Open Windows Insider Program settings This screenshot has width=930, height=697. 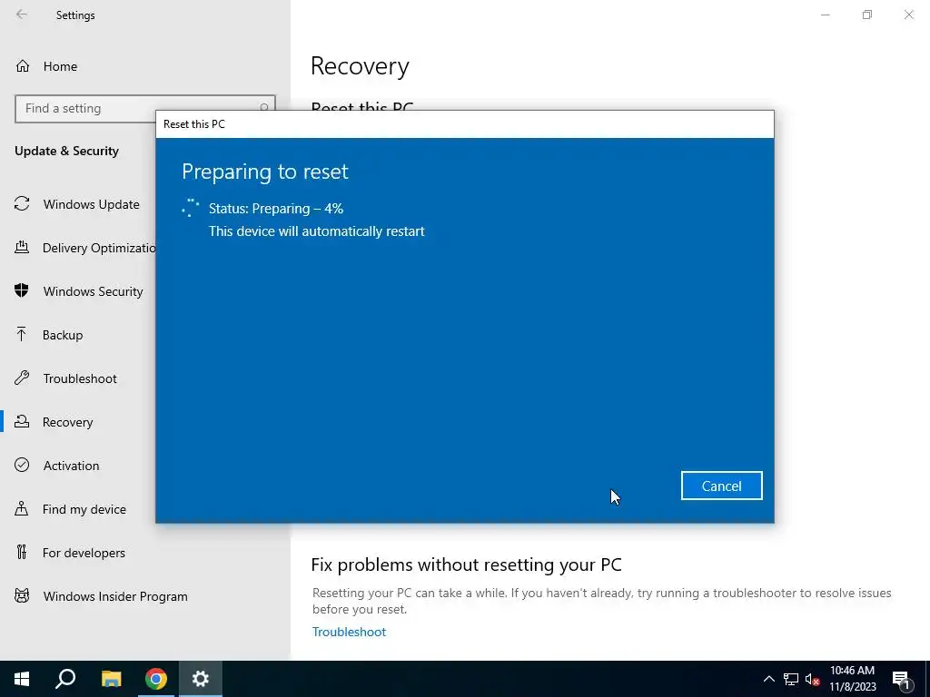click(115, 597)
